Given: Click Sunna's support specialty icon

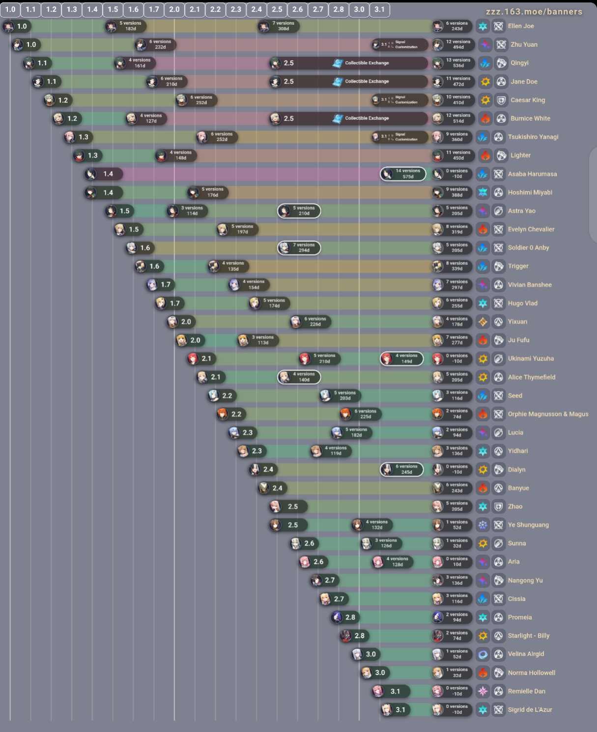Looking at the screenshot, I should click(x=499, y=543).
